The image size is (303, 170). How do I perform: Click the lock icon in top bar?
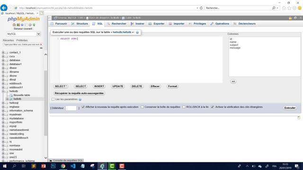point(290,18)
